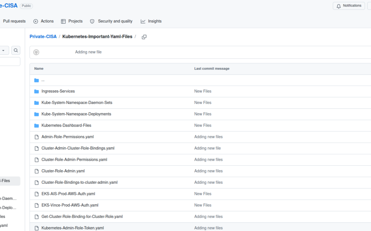
Task: Open Kubernetes-Dashboard-Files folder
Action: tap(66, 125)
